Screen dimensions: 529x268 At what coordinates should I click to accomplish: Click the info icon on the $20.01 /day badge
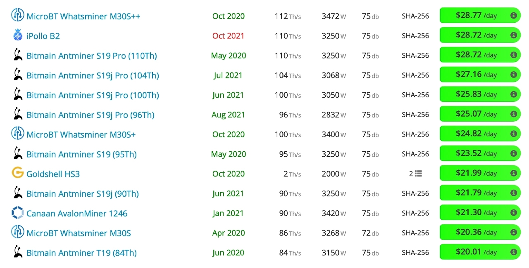514,252
